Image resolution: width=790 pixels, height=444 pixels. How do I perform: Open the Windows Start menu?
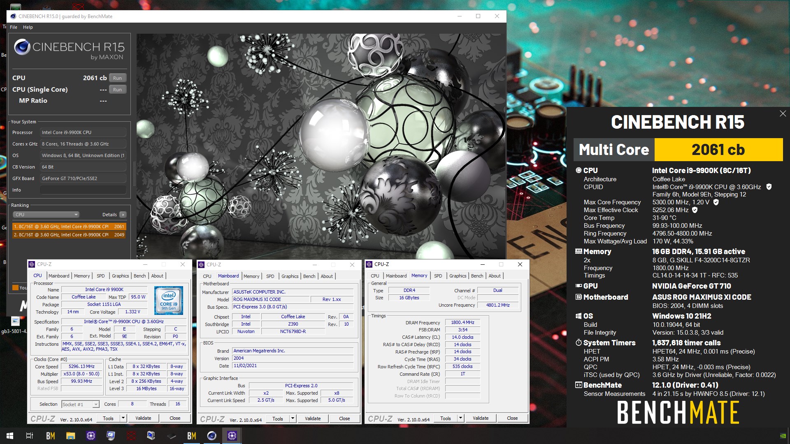click(x=10, y=436)
